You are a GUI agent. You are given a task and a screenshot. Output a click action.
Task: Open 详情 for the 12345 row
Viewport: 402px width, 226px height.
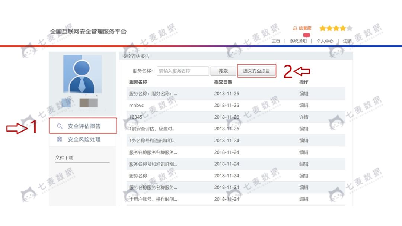coord(304,117)
